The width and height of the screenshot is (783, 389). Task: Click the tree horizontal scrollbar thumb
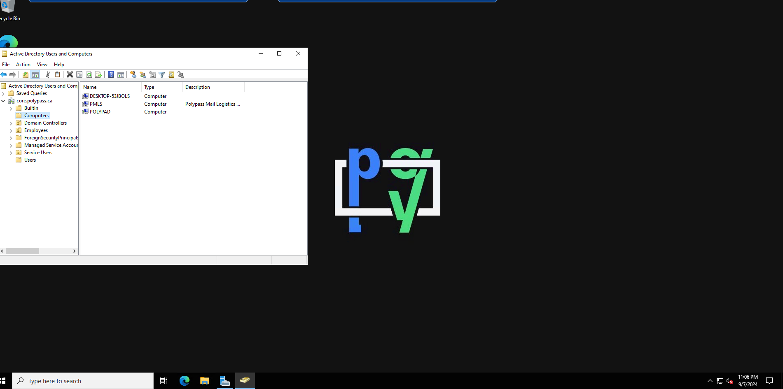(x=22, y=251)
